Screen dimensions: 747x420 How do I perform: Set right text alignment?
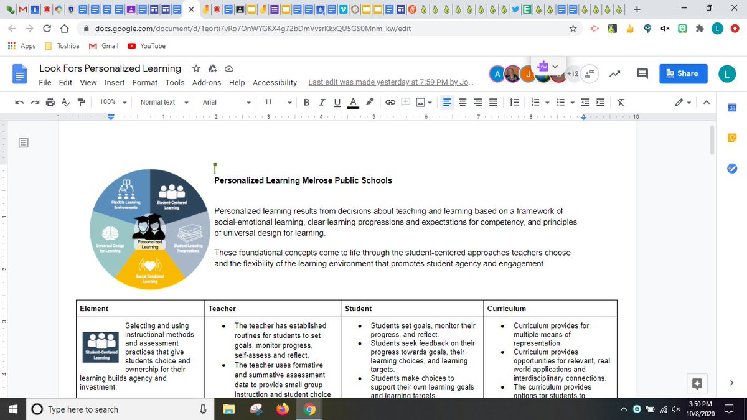click(x=478, y=102)
